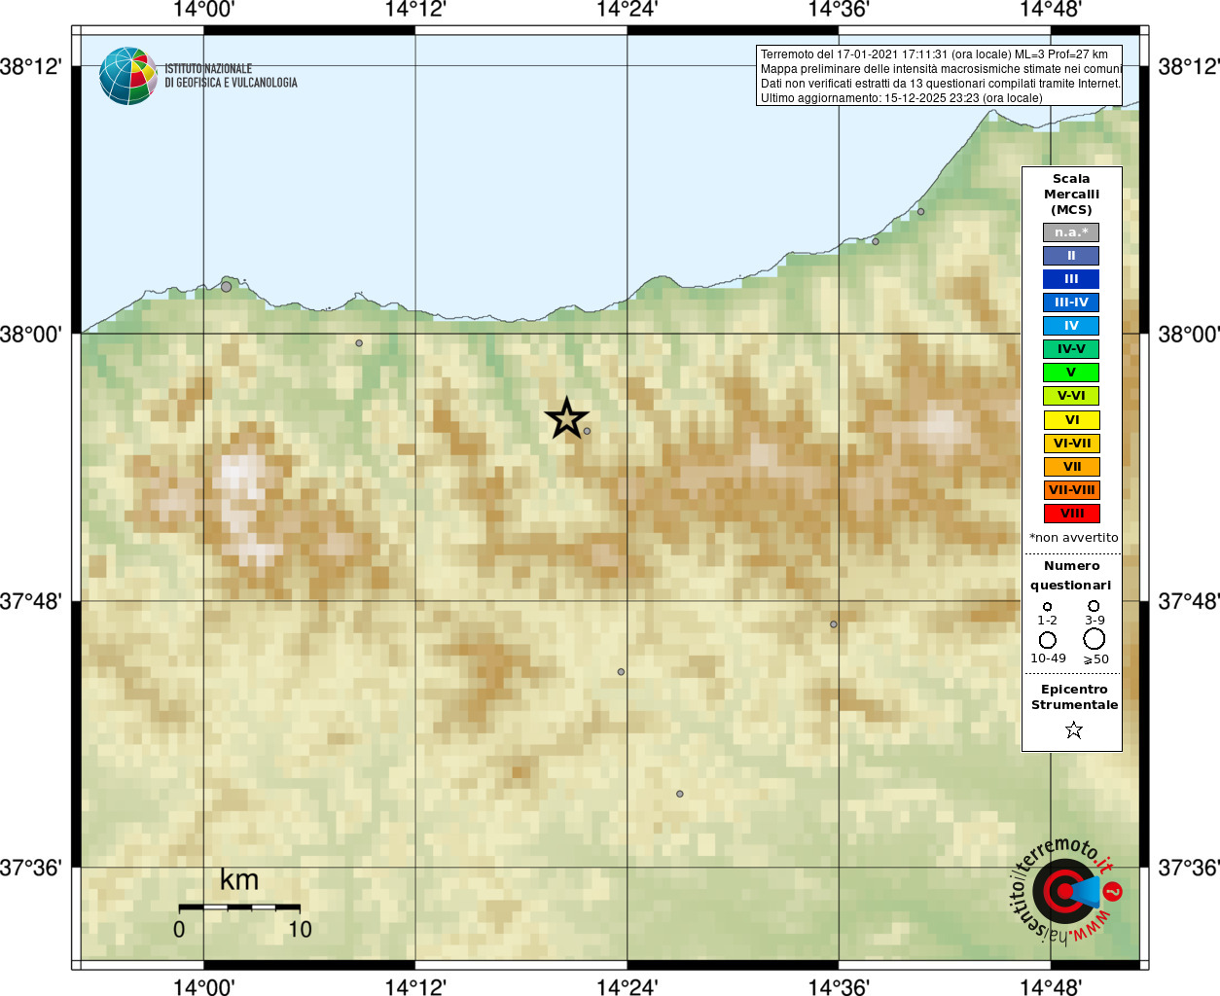
Task: Click the ≥50 questionnaires circle symbol
Action: coord(1094,639)
